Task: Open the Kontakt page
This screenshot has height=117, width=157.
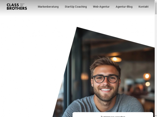Action: click(x=143, y=7)
